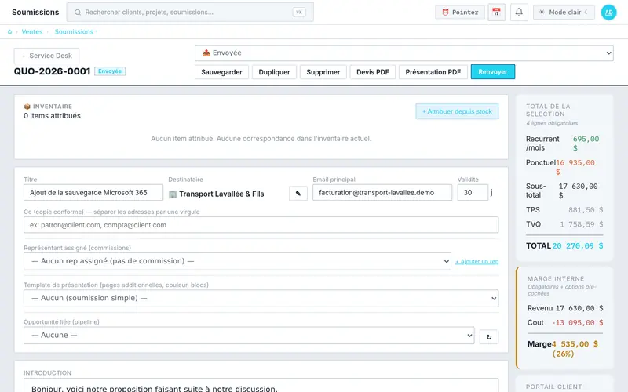628x392 pixels.
Task: Click Revenu value 17 630,00 $
Action: coord(579,308)
